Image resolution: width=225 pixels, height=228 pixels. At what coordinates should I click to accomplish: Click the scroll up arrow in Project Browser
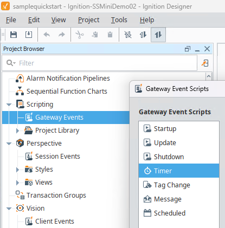click(209, 76)
